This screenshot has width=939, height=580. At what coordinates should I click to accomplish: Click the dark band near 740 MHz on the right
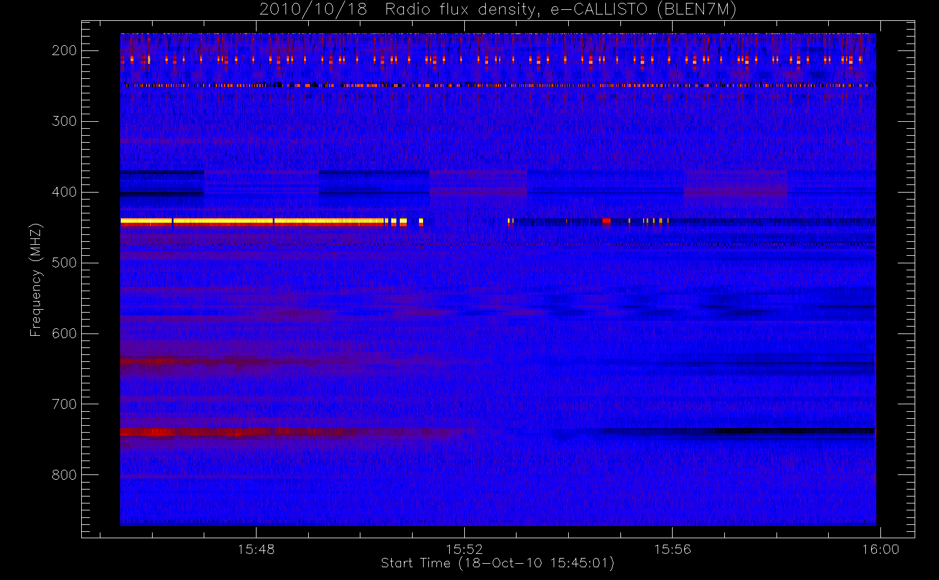click(x=737, y=431)
